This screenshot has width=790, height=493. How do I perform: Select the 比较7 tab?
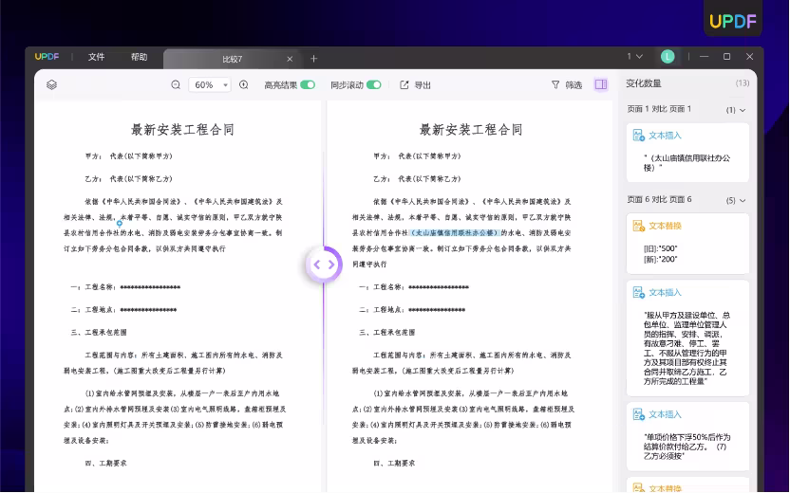coord(233,59)
